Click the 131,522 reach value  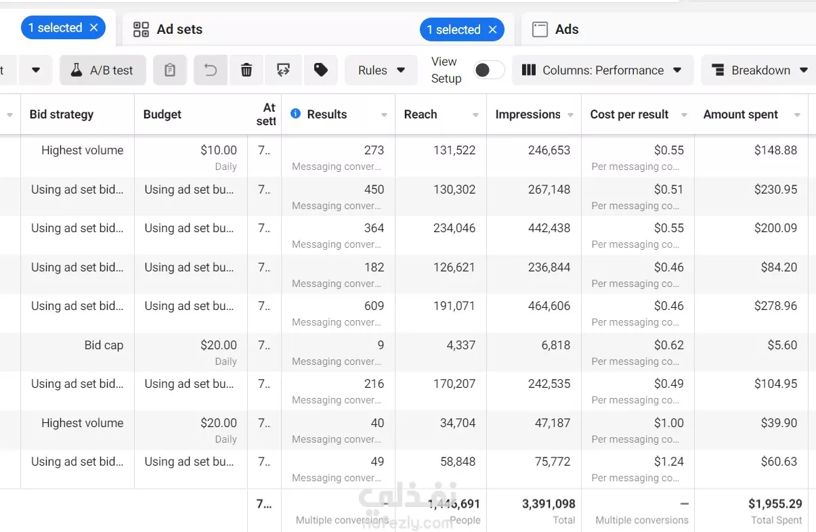pos(454,150)
